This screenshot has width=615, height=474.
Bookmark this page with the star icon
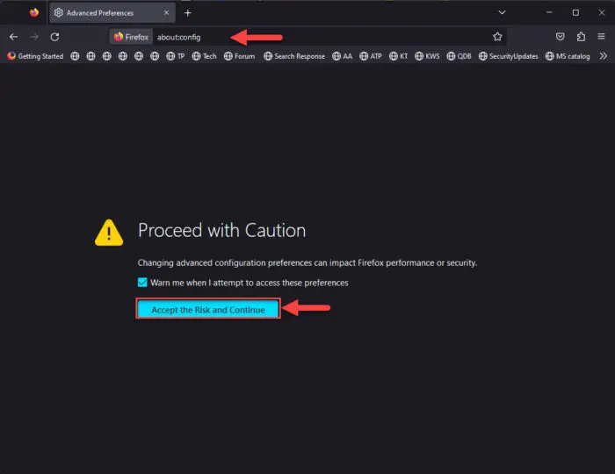pyautogui.click(x=497, y=37)
